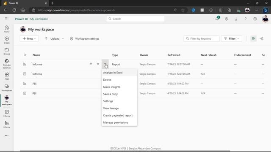This screenshot has height=152, width=271.
Task: Choose Settings from the context menu
Action: point(119,101)
